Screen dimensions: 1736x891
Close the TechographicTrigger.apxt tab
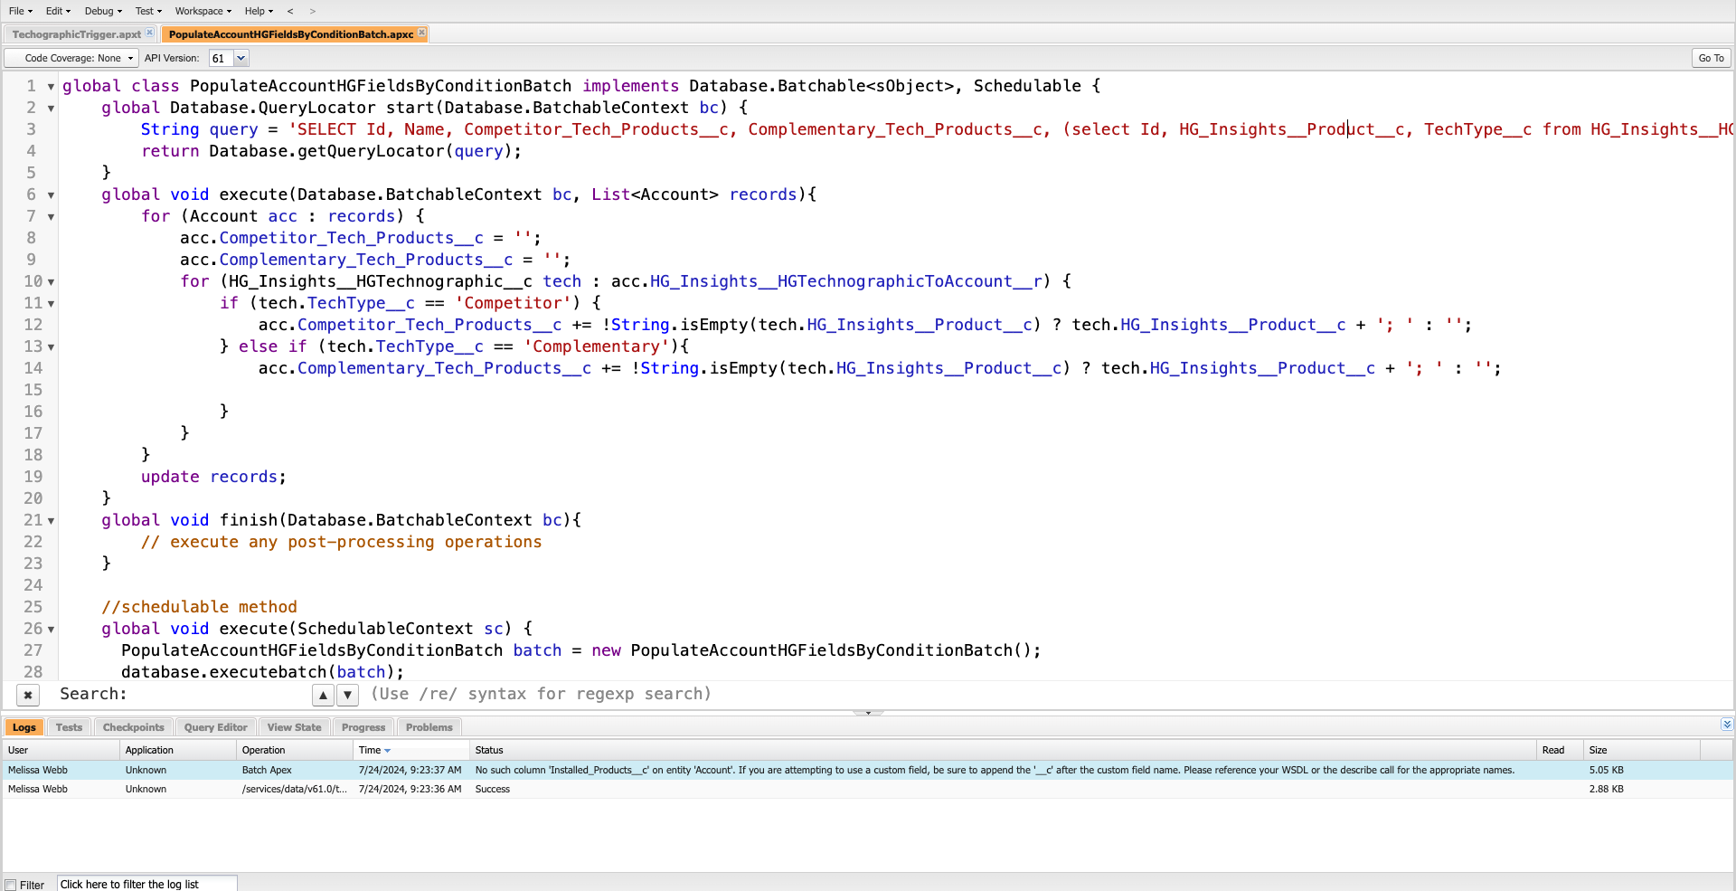click(x=150, y=33)
